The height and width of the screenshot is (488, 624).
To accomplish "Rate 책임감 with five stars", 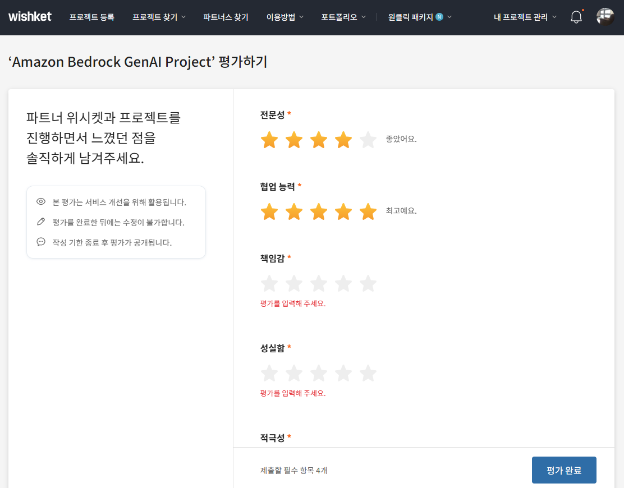I will pos(368,284).
